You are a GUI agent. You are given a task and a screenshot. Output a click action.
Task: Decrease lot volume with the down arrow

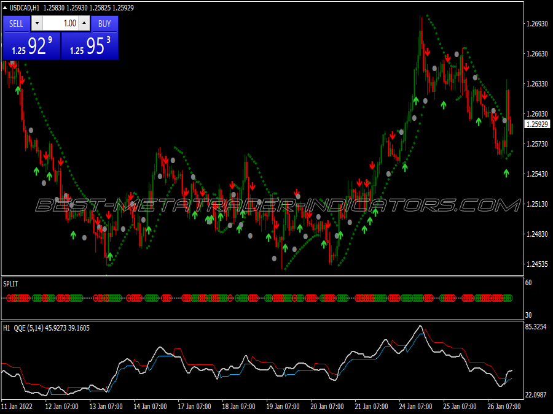pyautogui.click(x=37, y=23)
